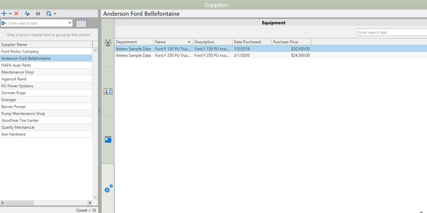
Task: Sort by the Name column header
Action: [x=173, y=42]
